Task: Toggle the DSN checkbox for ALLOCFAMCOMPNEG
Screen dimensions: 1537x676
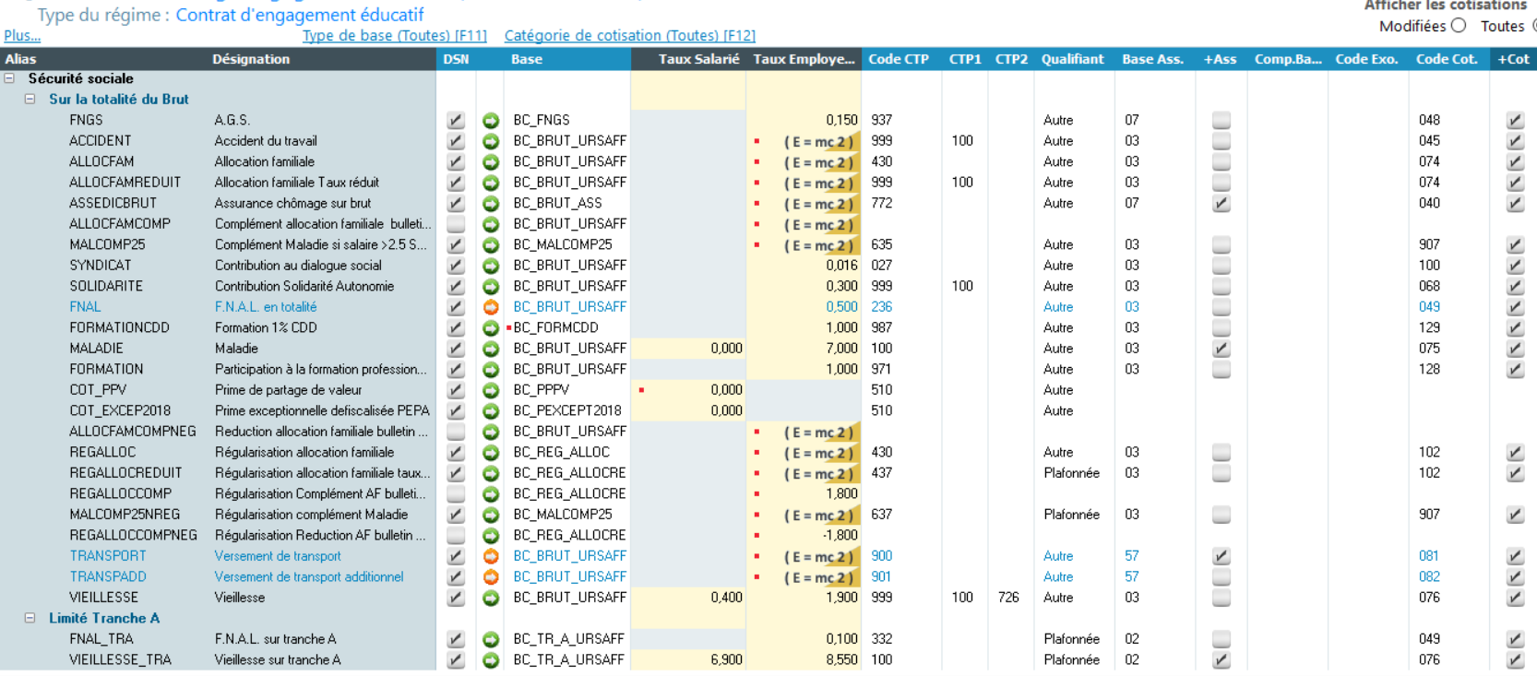Action: (456, 432)
